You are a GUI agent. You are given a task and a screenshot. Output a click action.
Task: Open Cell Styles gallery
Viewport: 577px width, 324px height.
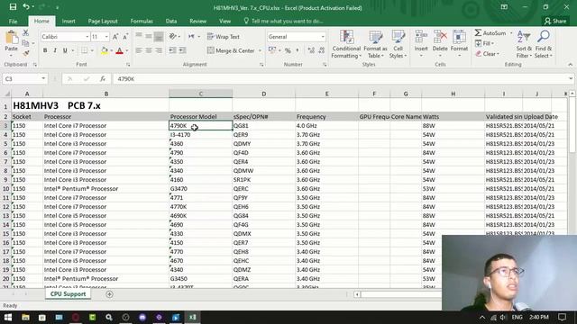[398, 44]
